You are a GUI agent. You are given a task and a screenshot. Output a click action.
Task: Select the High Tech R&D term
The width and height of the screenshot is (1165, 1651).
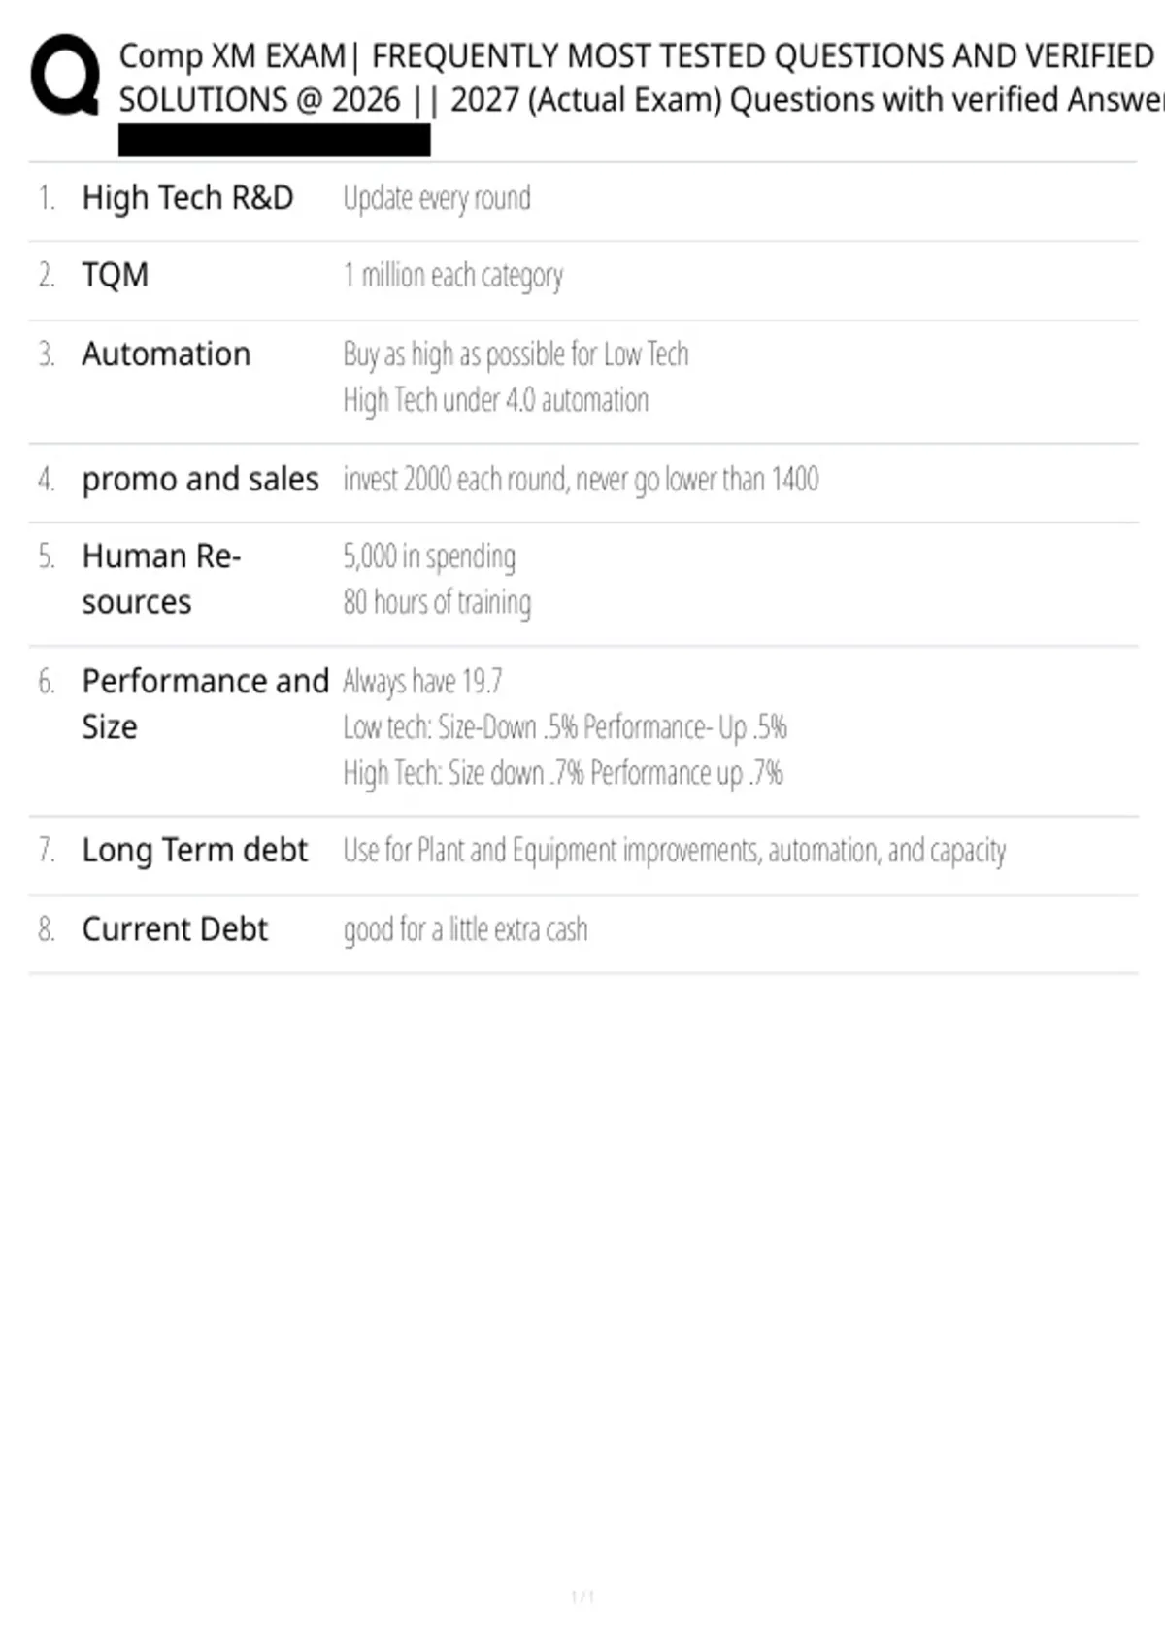point(187,198)
